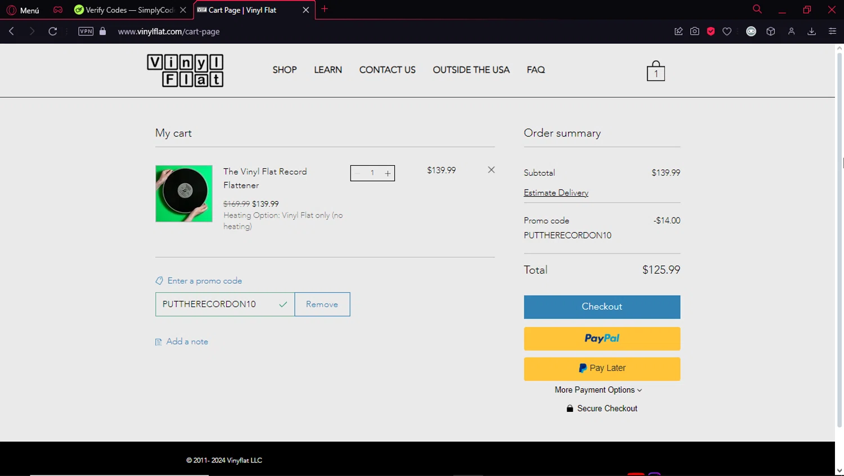844x476 pixels.
Task: Click the quantity value field
Action: [372, 173]
